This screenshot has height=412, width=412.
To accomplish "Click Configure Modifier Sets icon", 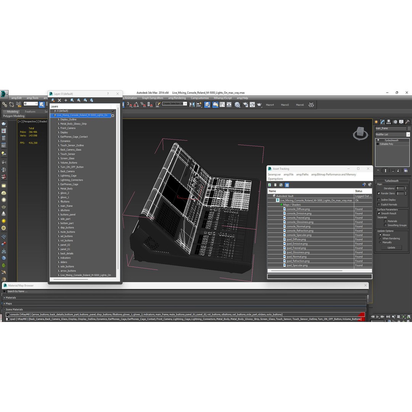I will pos(406,171).
